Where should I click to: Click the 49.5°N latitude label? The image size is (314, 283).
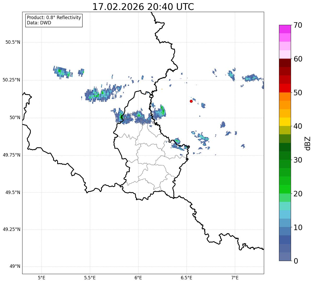tap(13, 192)
